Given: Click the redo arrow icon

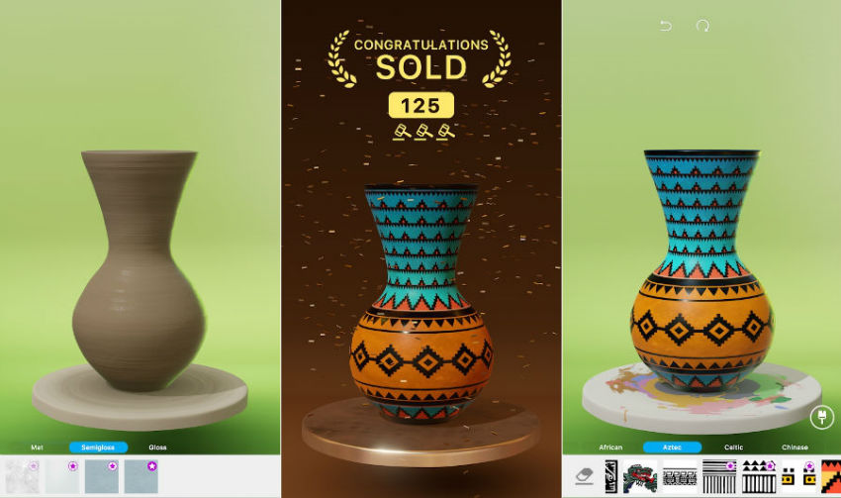Looking at the screenshot, I should [702, 25].
